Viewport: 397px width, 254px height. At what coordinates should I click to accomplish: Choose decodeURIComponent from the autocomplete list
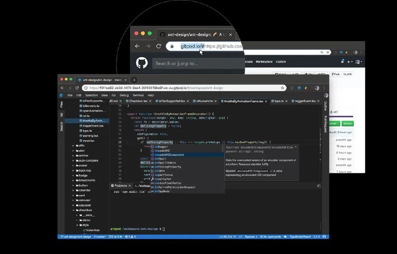pos(169,155)
